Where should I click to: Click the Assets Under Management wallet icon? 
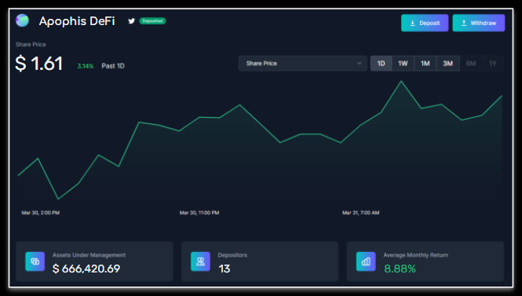tap(35, 261)
